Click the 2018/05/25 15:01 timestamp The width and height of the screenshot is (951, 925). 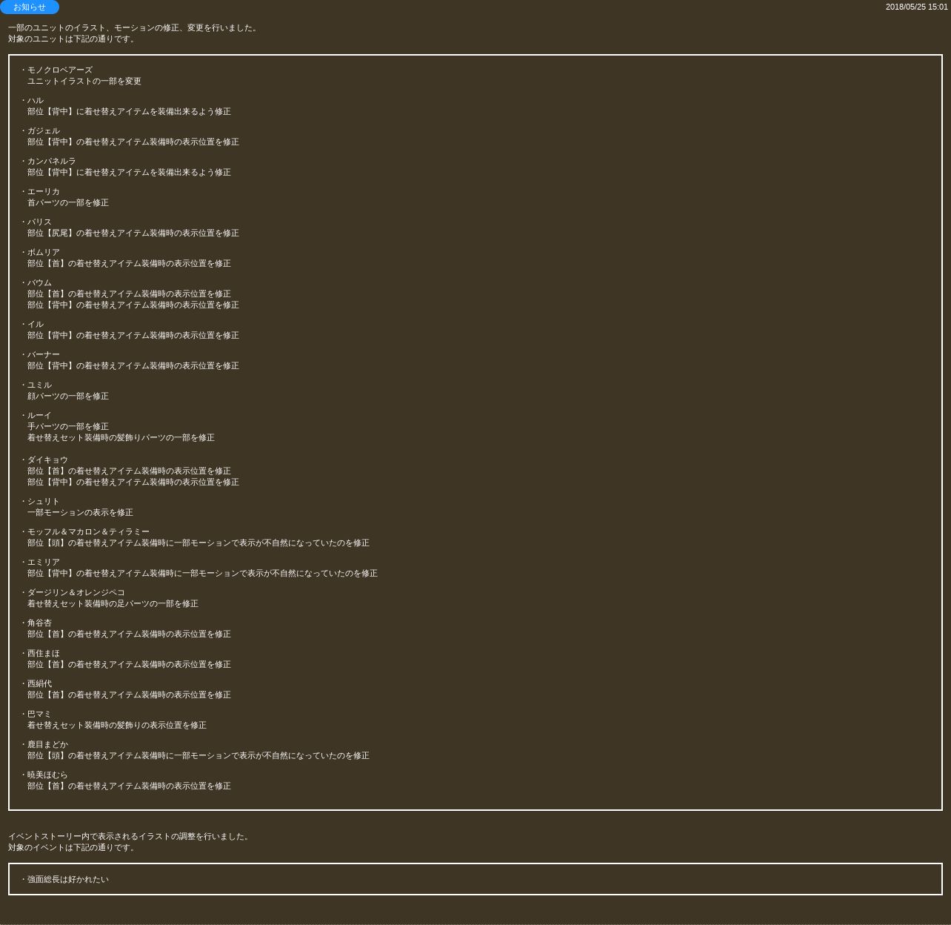pyautogui.click(x=916, y=7)
